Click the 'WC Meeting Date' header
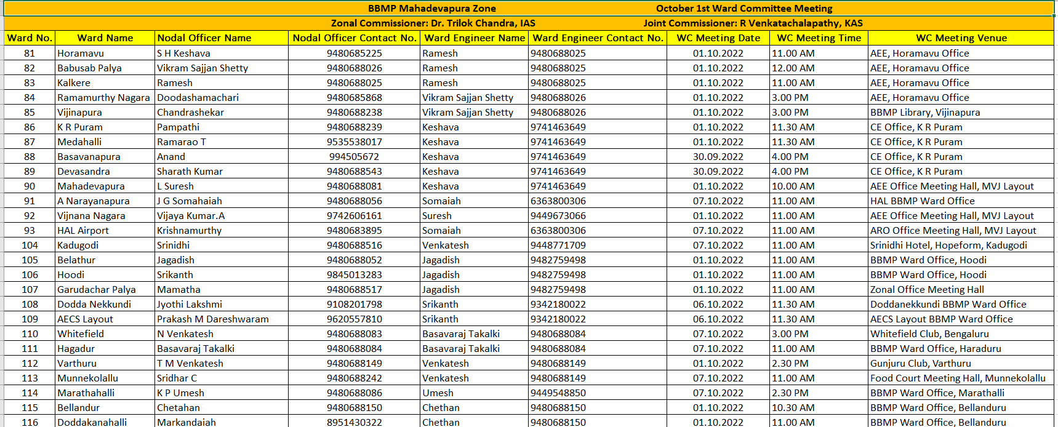The image size is (1058, 427). click(x=718, y=38)
